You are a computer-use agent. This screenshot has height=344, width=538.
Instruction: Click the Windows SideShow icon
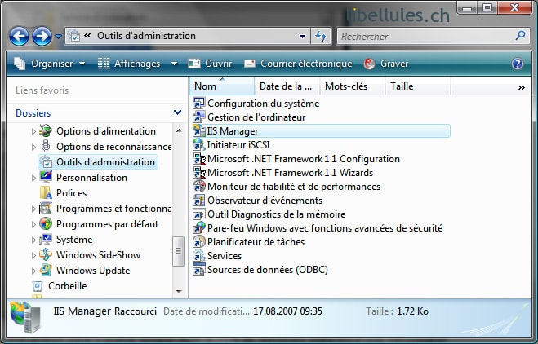tap(46, 255)
